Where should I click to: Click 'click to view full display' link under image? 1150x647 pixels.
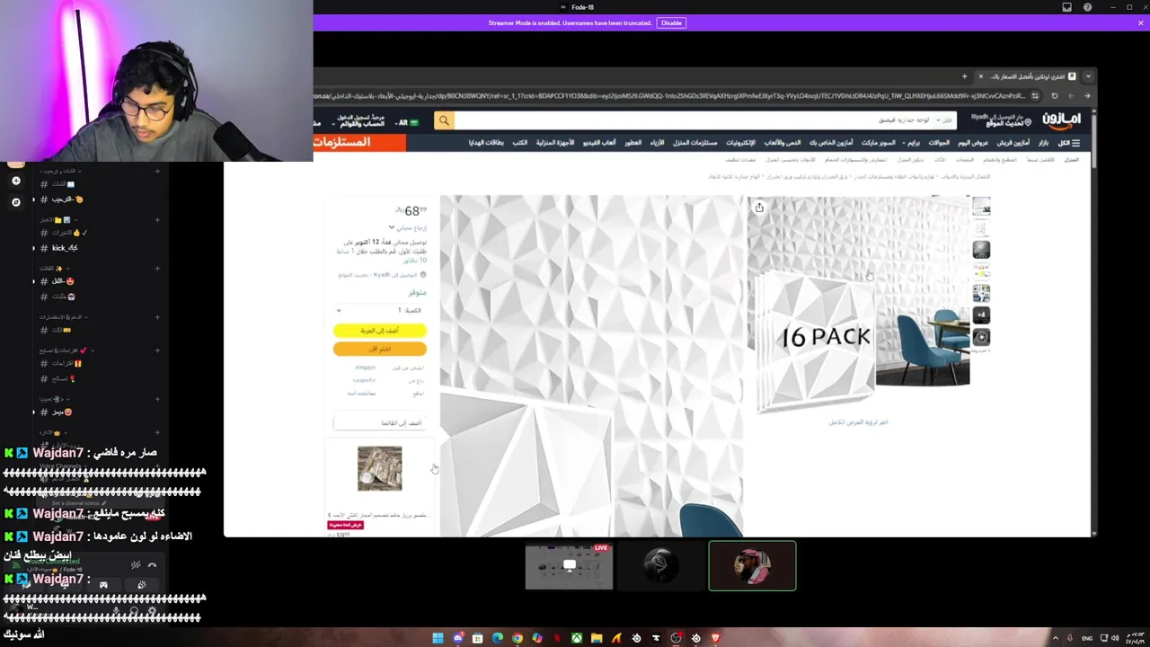click(x=858, y=421)
